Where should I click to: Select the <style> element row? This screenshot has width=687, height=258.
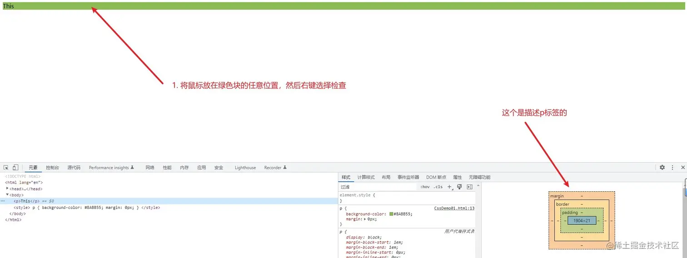coord(87,208)
